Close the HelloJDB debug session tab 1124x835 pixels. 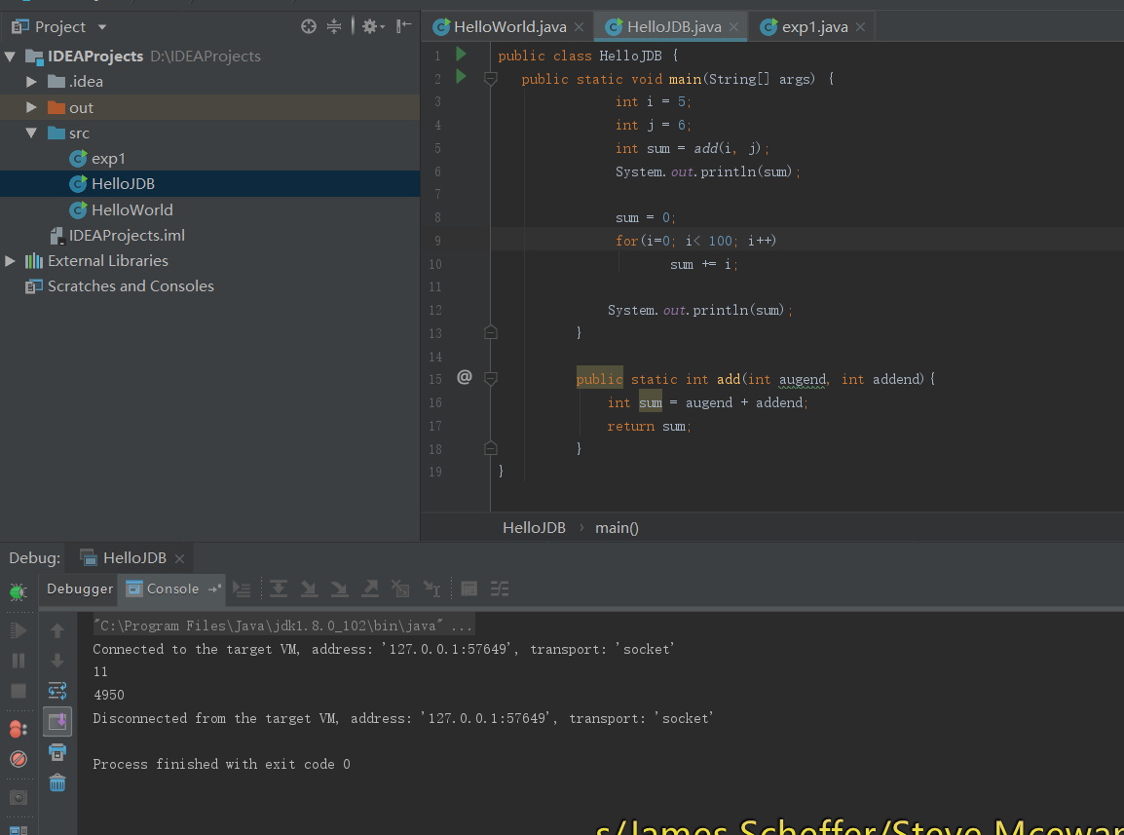point(180,559)
